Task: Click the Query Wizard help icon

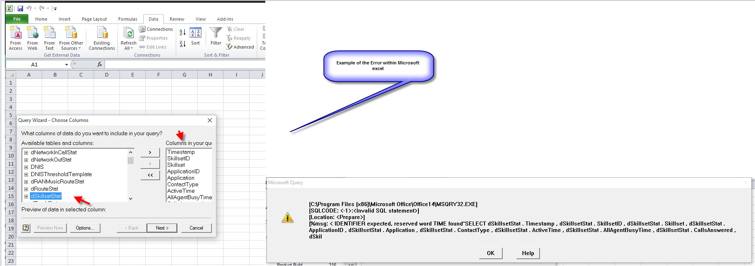Action: [x=26, y=228]
